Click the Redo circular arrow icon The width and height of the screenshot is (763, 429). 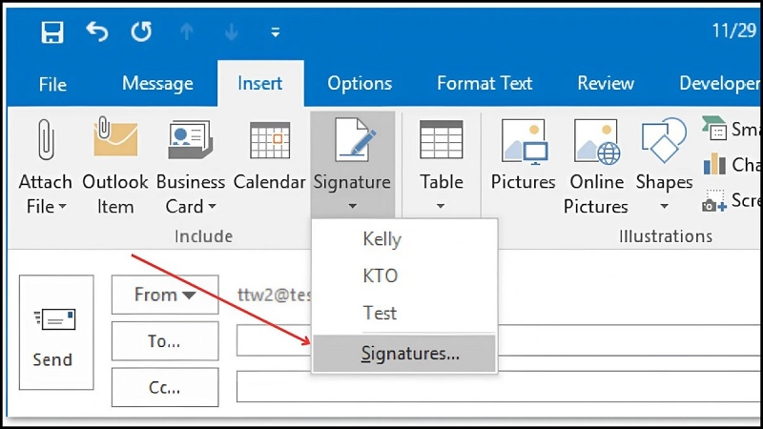coord(141,32)
